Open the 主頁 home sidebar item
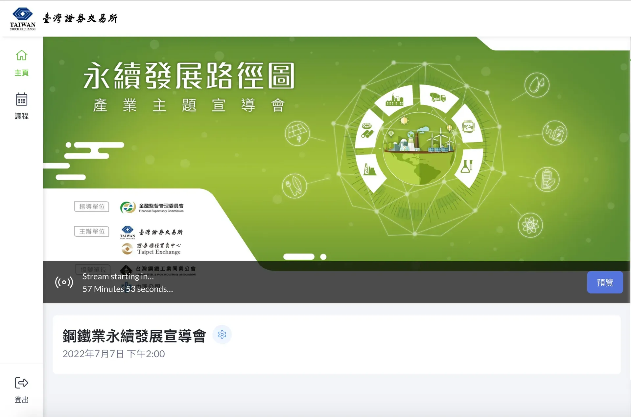Image resolution: width=631 pixels, height=417 pixels. click(21, 63)
